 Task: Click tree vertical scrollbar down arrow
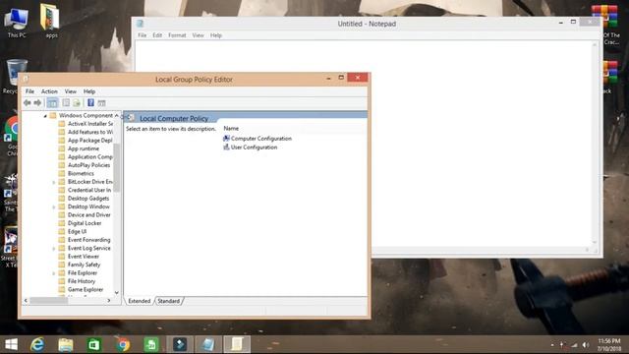pyautogui.click(x=117, y=293)
